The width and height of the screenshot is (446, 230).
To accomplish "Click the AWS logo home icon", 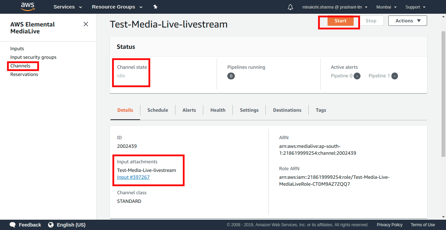I will [x=27, y=7].
